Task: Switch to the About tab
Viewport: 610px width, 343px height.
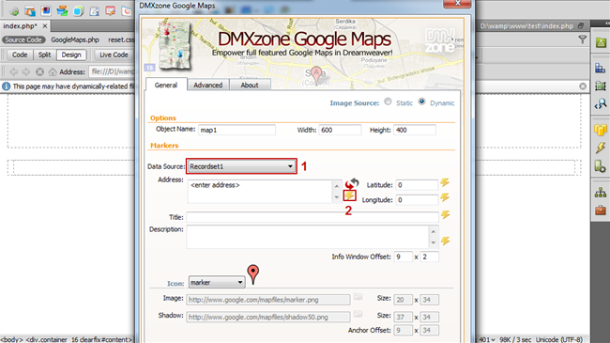Action: (250, 85)
